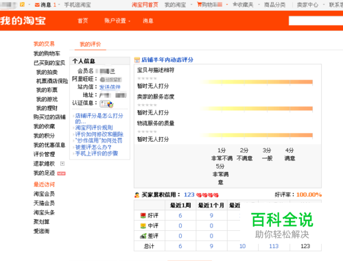Open 我的收藏 in sidebar
343x261 pixels.
[44, 127]
